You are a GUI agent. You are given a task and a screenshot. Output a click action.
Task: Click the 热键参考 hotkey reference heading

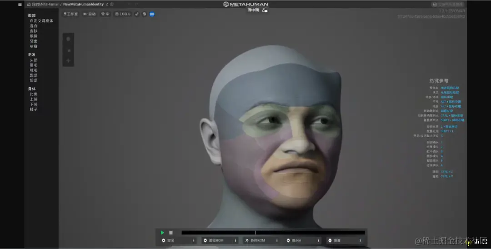[x=439, y=81]
